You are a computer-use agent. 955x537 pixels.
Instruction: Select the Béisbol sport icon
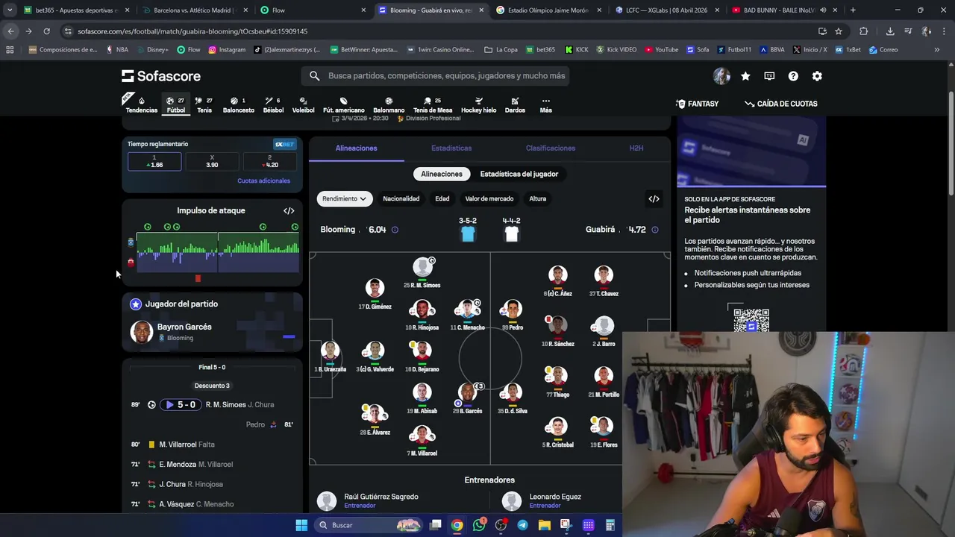point(273,105)
